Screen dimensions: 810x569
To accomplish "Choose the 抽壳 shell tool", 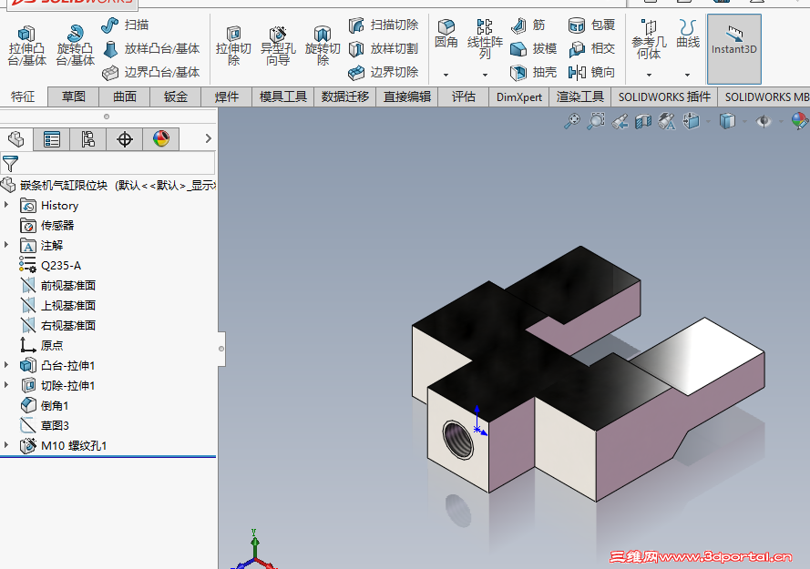I will [534, 72].
